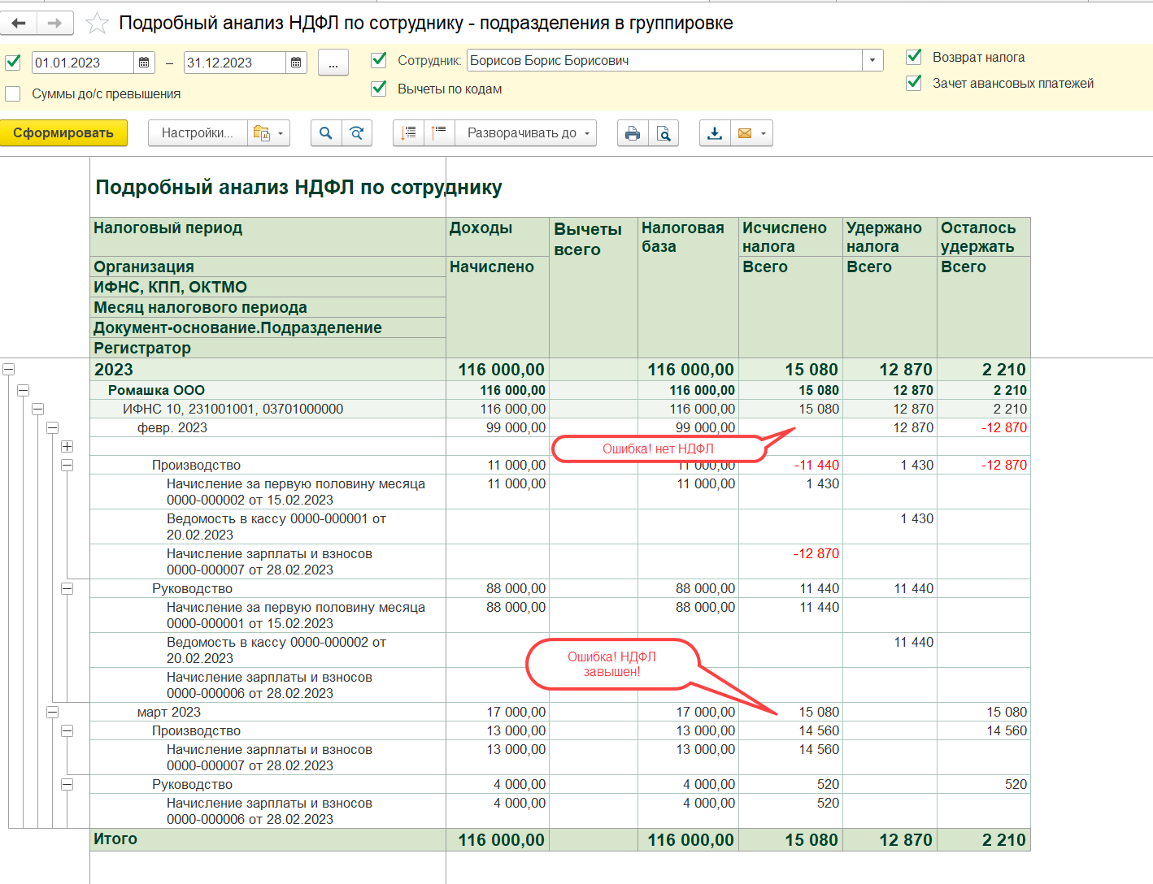Click the "март 2023" row label
This screenshot has width=1153, height=884.
tap(169, 713)
